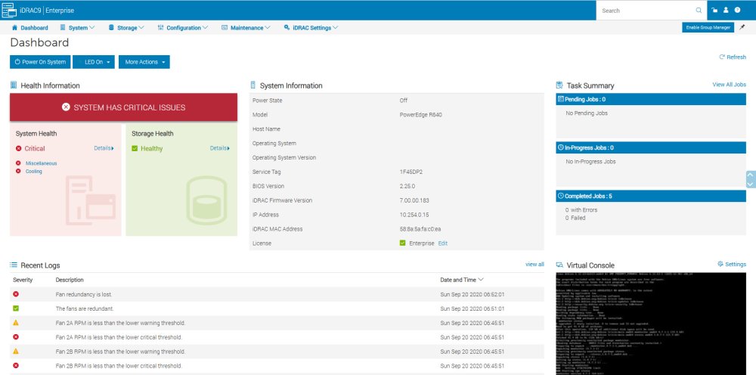Open the Configuration menu
756x375 pixels.
tap(183, 27)
